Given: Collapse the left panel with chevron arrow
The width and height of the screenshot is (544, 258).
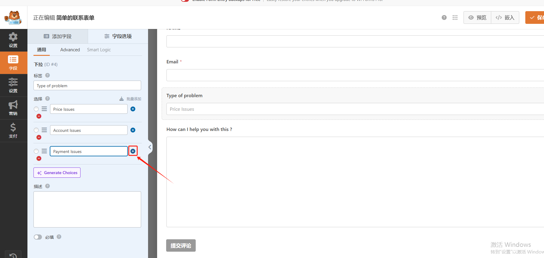Looking at the screenshot, I should pos(150,147).
